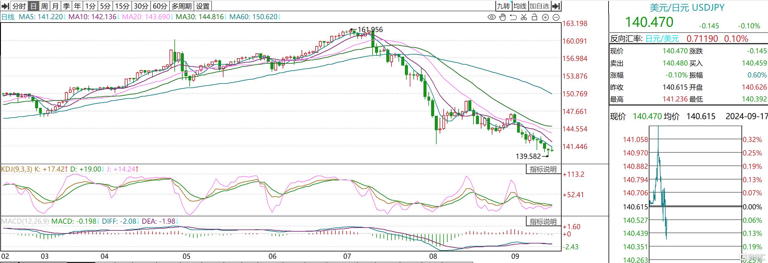Click the large 140.470 current price
This screenshot has height=263, width=768.
click(649, 22)
